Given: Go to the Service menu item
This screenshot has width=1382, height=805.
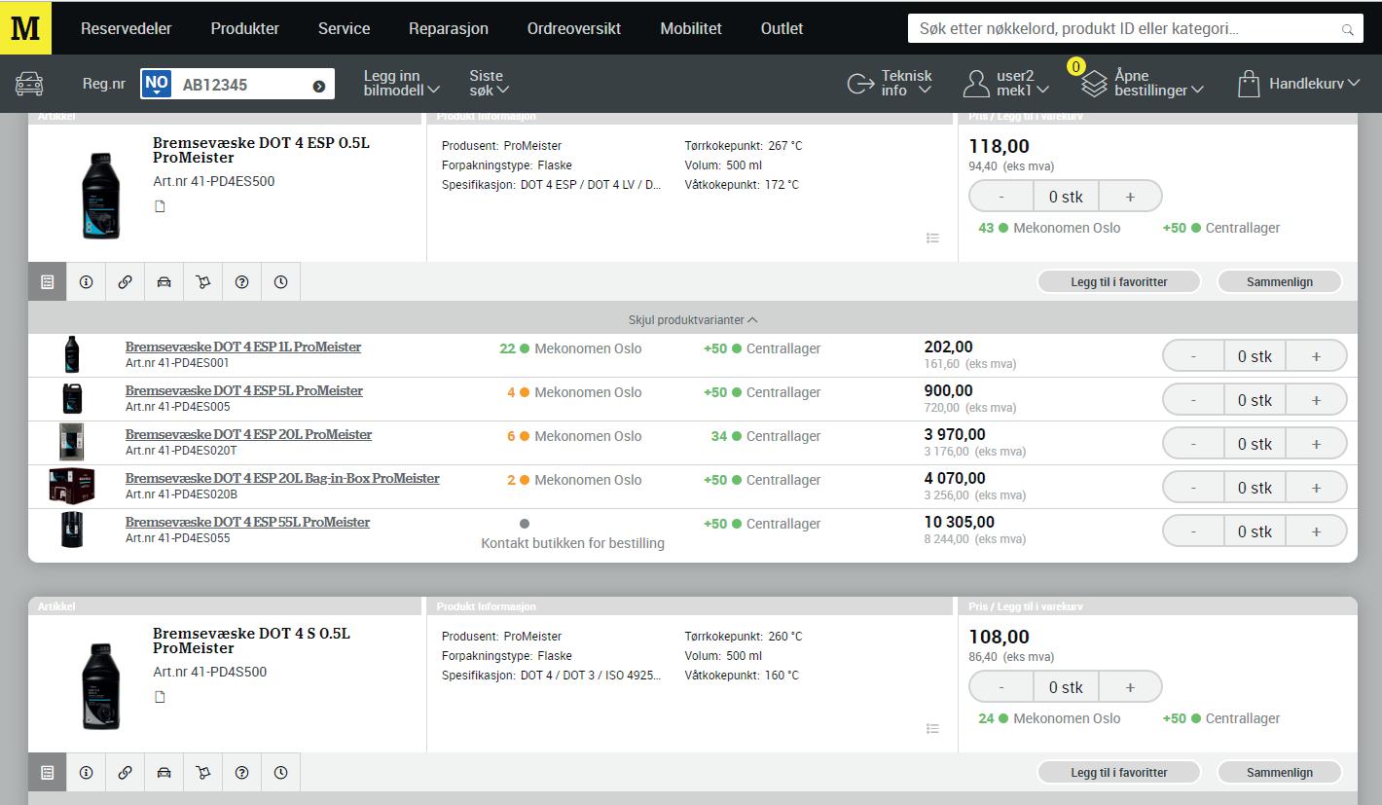Looking at the screenshot, I should pyautogui.click(x=345, y=28).
